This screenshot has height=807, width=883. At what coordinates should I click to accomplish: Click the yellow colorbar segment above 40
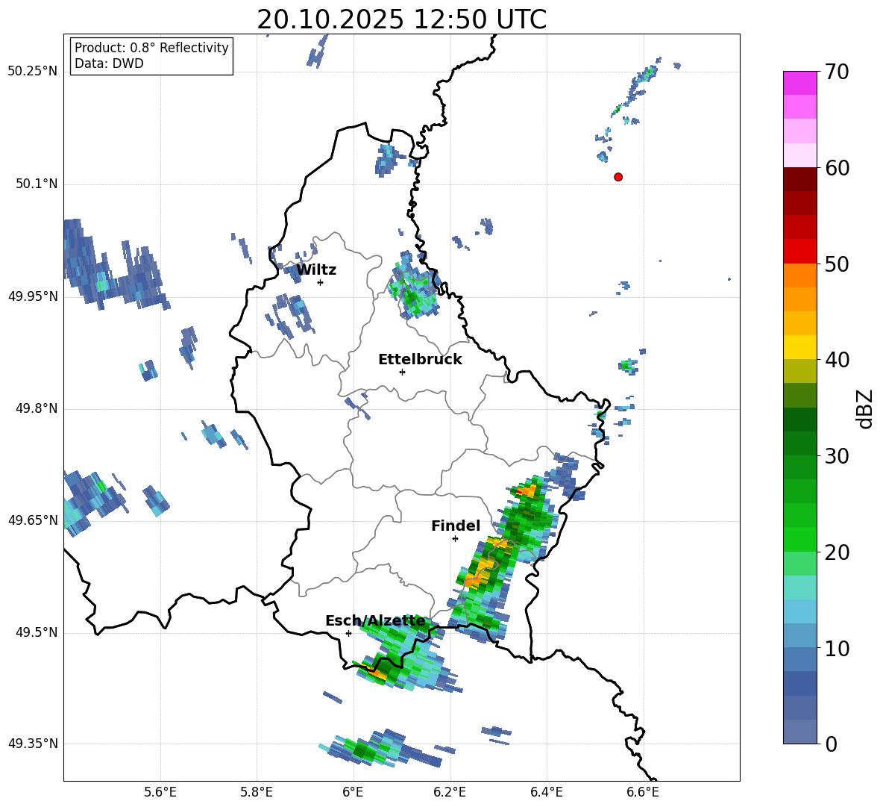799,347
